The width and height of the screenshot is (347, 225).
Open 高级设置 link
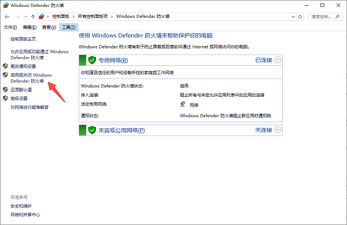19,99
